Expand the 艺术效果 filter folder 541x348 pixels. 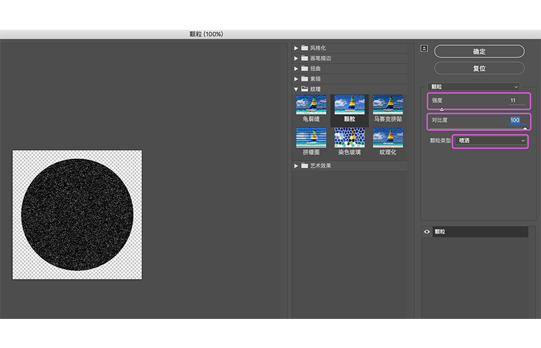pos(296,166)
